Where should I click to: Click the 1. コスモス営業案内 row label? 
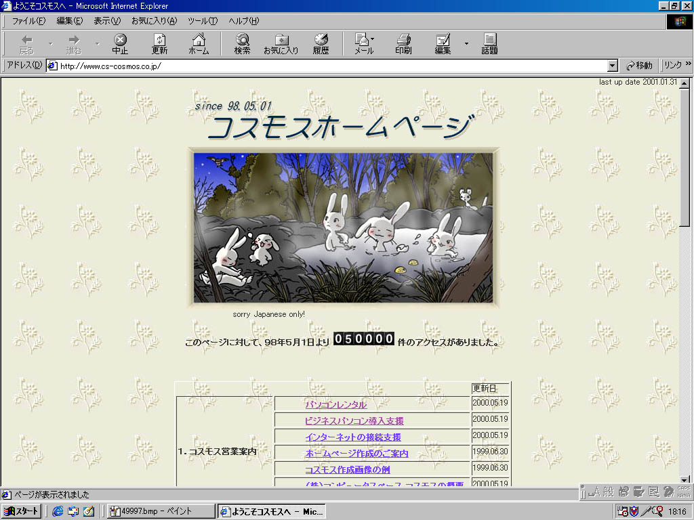pyautogui.click(x=218, y=452)
